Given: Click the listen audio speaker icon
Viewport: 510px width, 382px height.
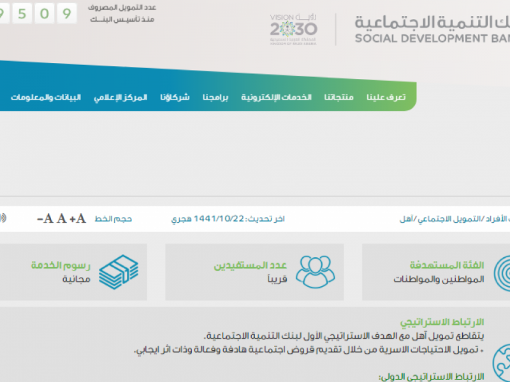Looking at the screenshot, I should [x=3, y=218].
